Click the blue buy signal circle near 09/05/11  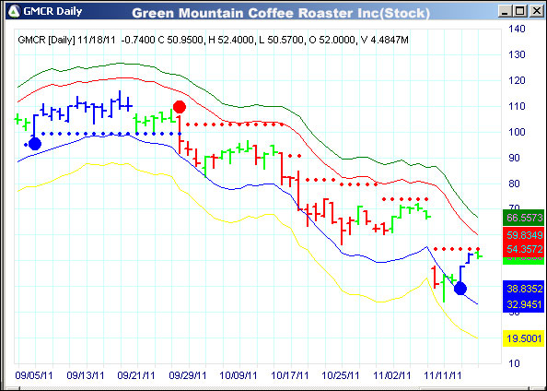coord(35,144)
